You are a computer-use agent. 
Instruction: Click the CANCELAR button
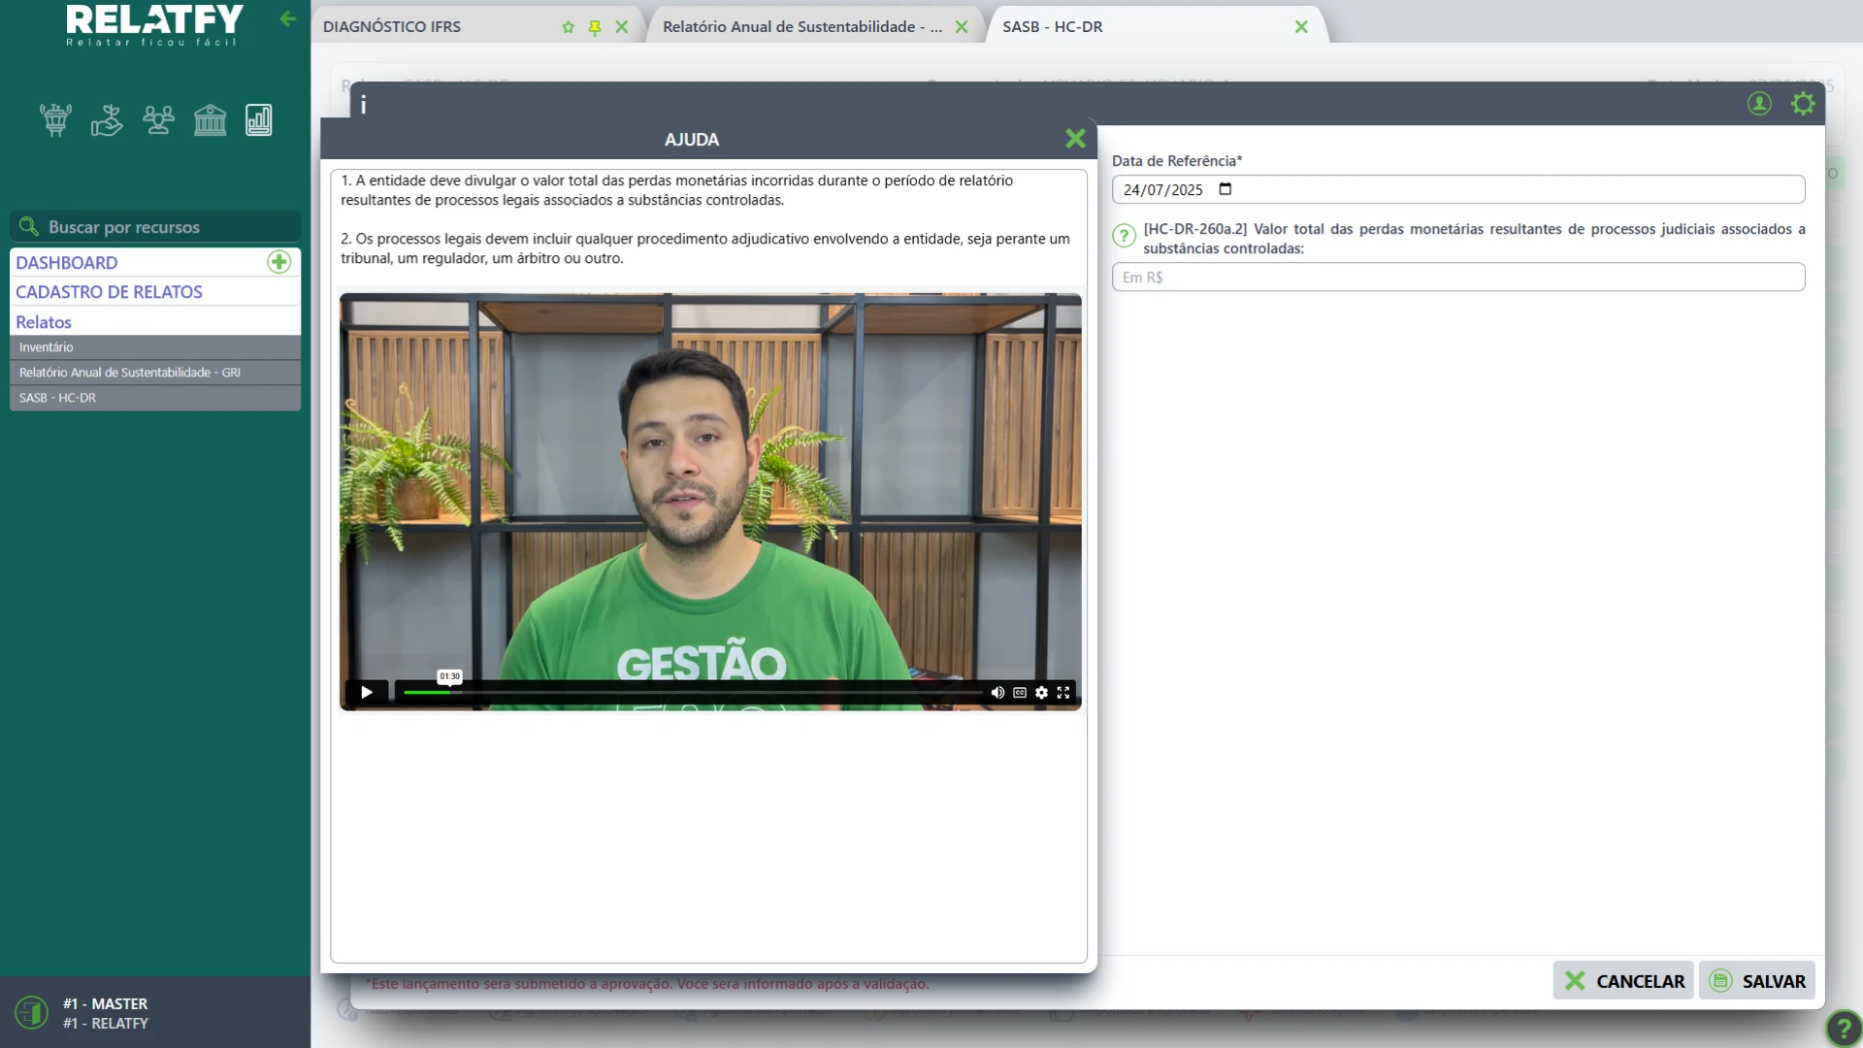tap(1623, 981)
